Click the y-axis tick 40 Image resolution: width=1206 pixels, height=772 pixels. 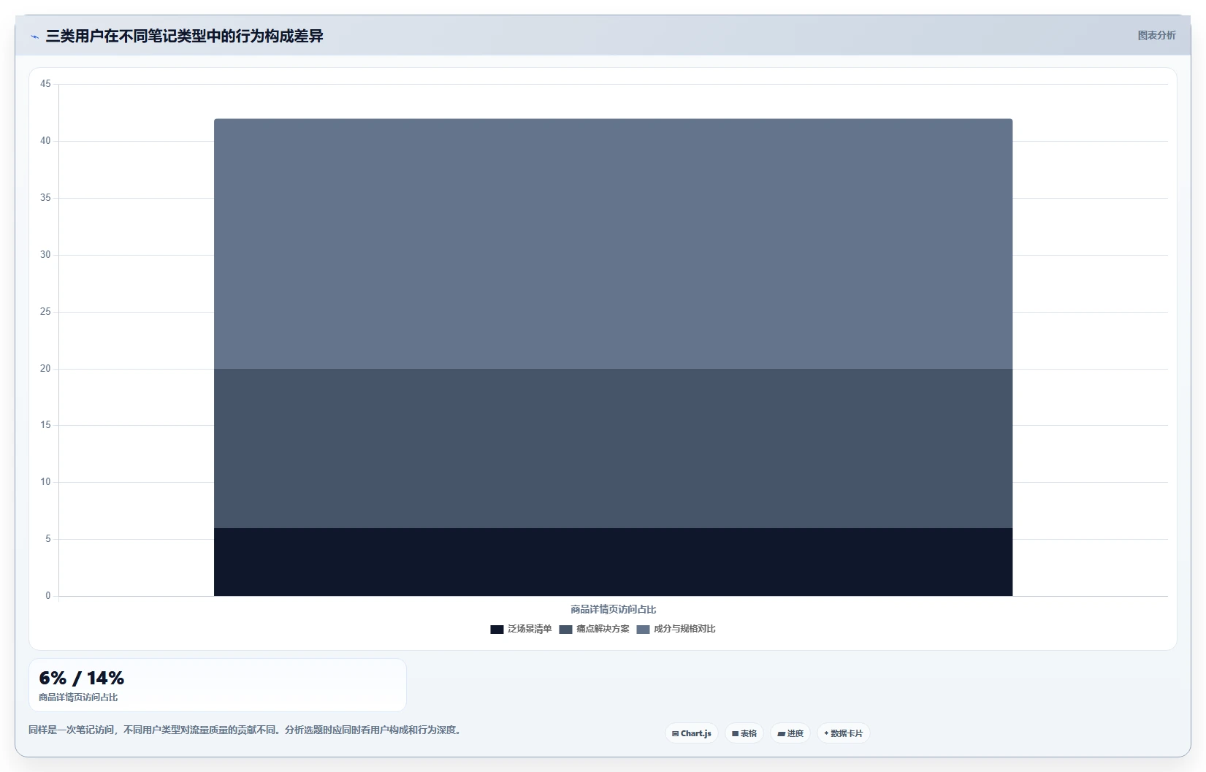pyautogui.click(x=45, y=141)
